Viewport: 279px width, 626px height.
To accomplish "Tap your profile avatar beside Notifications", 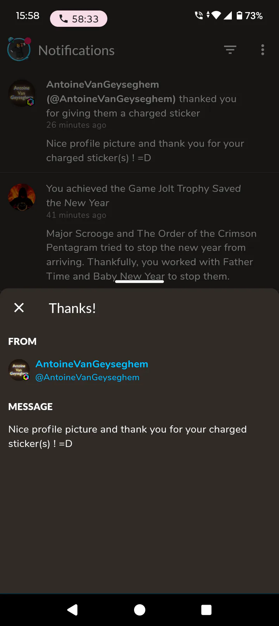I will click(19, 49).
